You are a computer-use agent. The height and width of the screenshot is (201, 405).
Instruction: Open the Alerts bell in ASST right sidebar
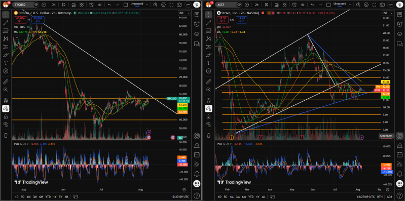pyautogui.click(x=399, y=173)
